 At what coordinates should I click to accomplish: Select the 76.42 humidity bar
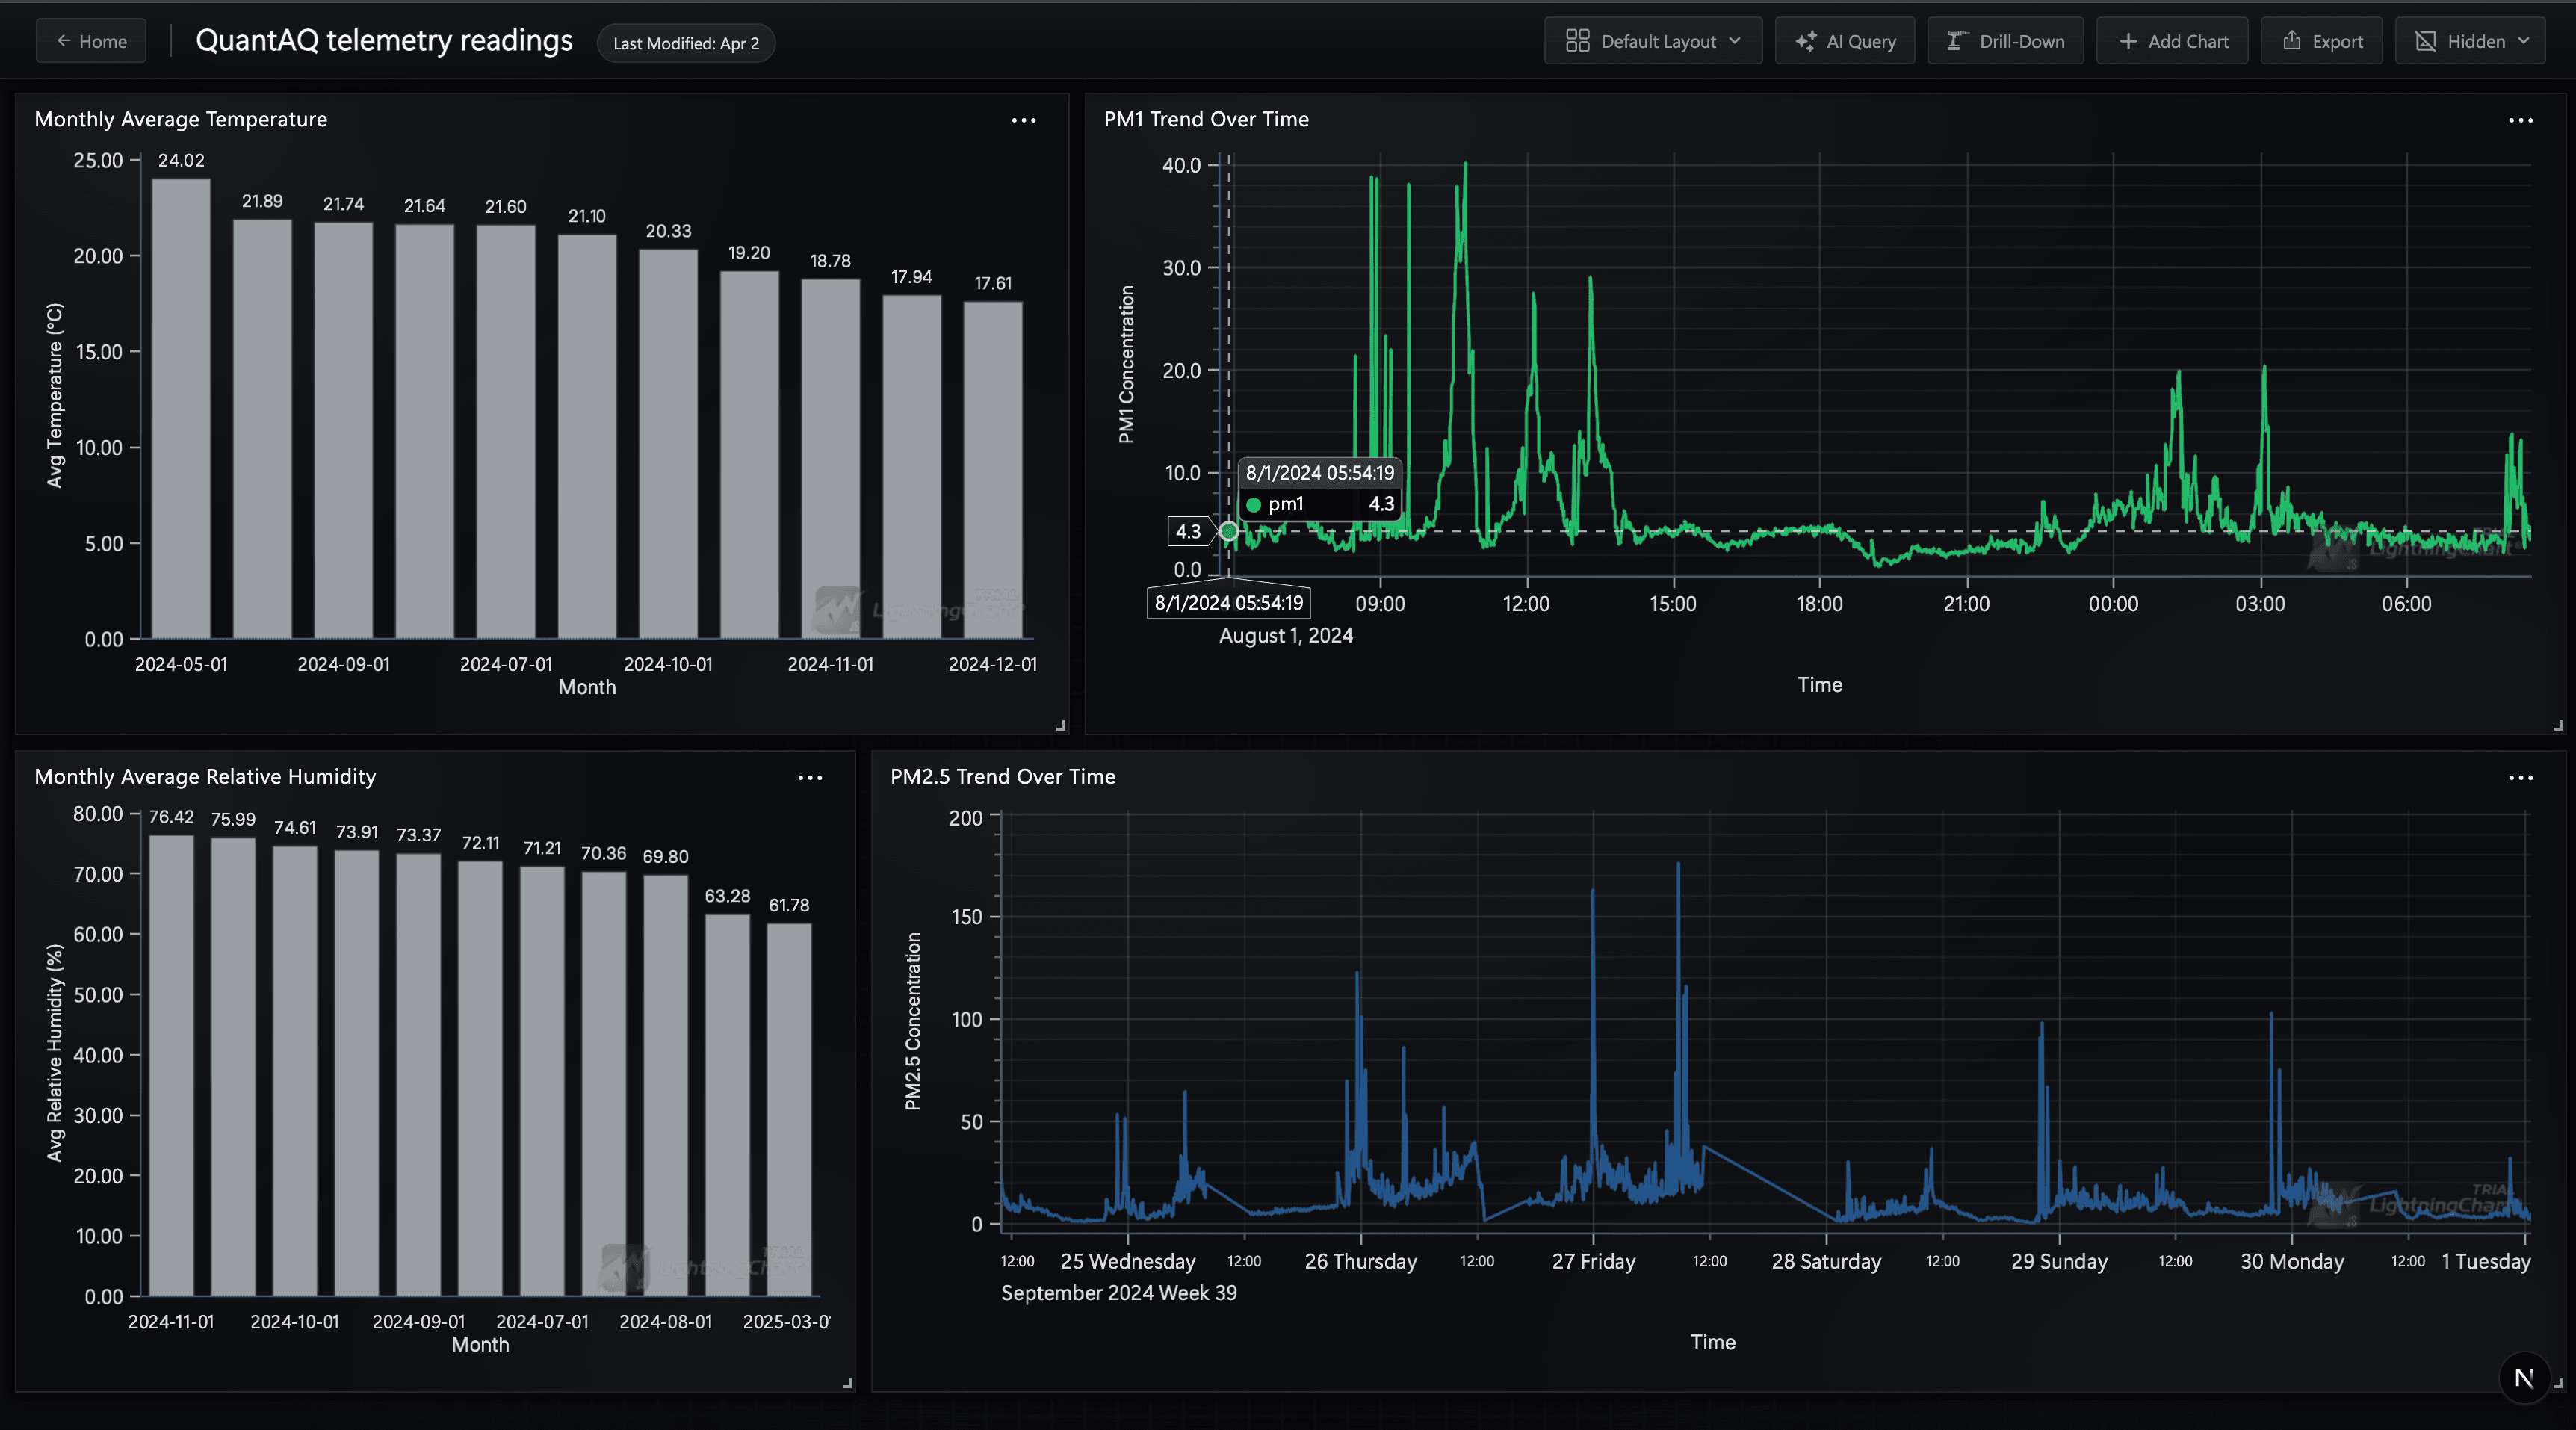[171, 1066]
